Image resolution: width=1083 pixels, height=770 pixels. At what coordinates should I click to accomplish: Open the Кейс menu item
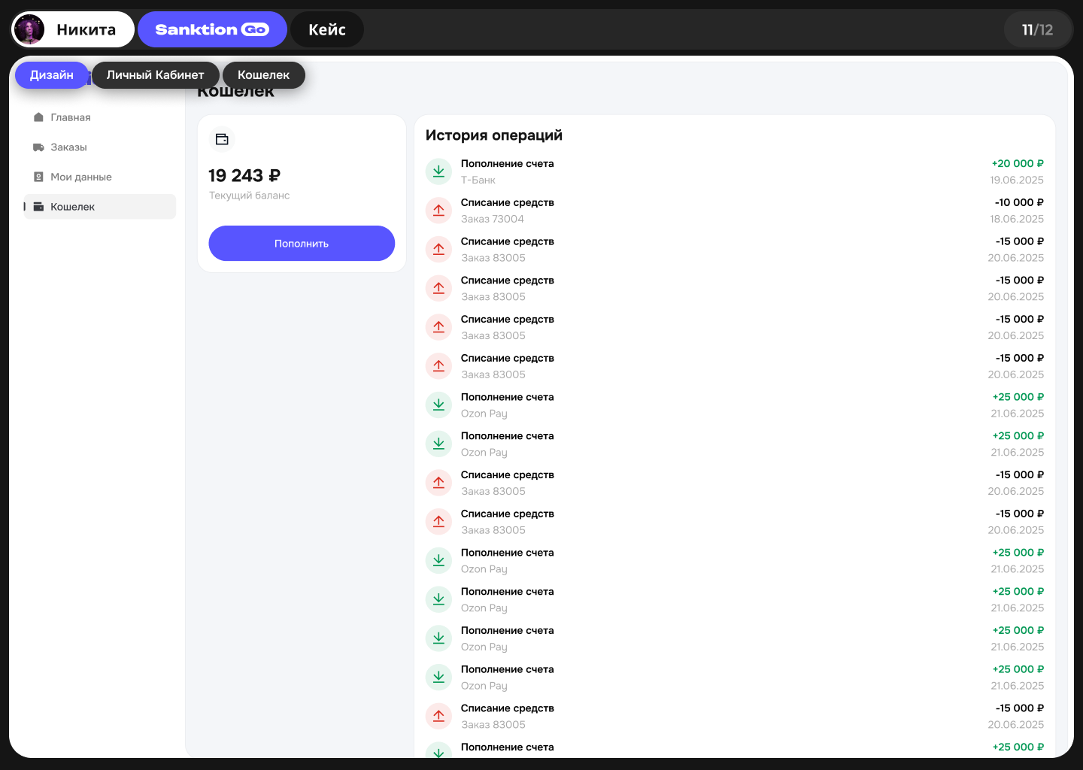(327, 29)
